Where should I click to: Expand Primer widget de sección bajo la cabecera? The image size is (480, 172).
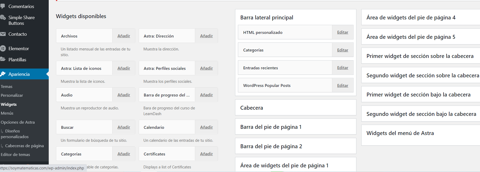point(421,94)
